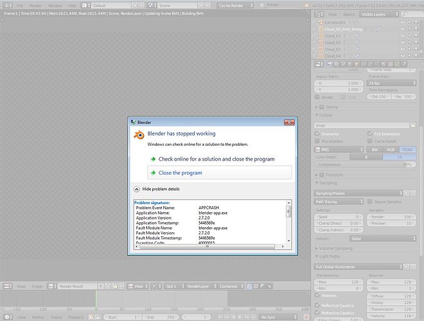Open the File menu in Blender
Viewport: 424px width, 321px height.
click(x=20, y=6)
